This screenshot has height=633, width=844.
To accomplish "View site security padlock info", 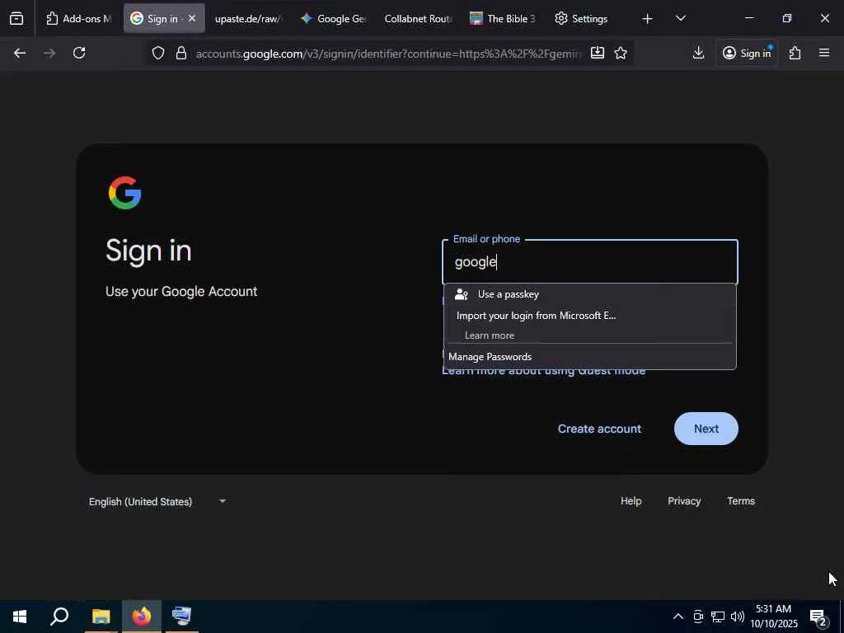I will 181,53.
